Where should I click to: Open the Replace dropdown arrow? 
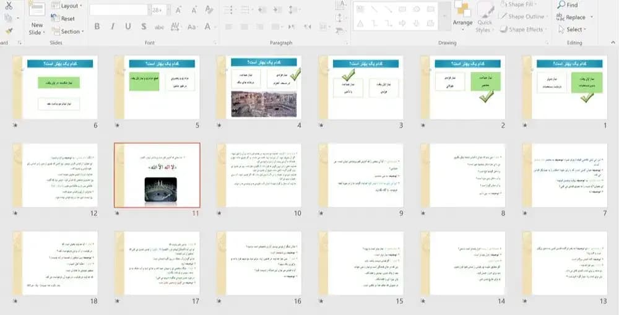coord(591,17)
